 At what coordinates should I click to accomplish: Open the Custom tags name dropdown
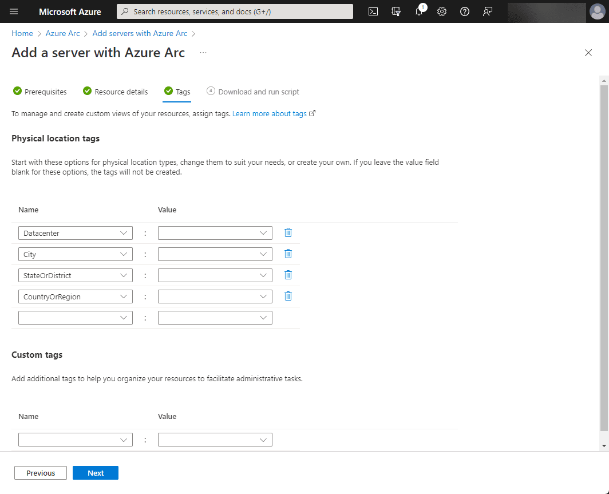[76, 440]
